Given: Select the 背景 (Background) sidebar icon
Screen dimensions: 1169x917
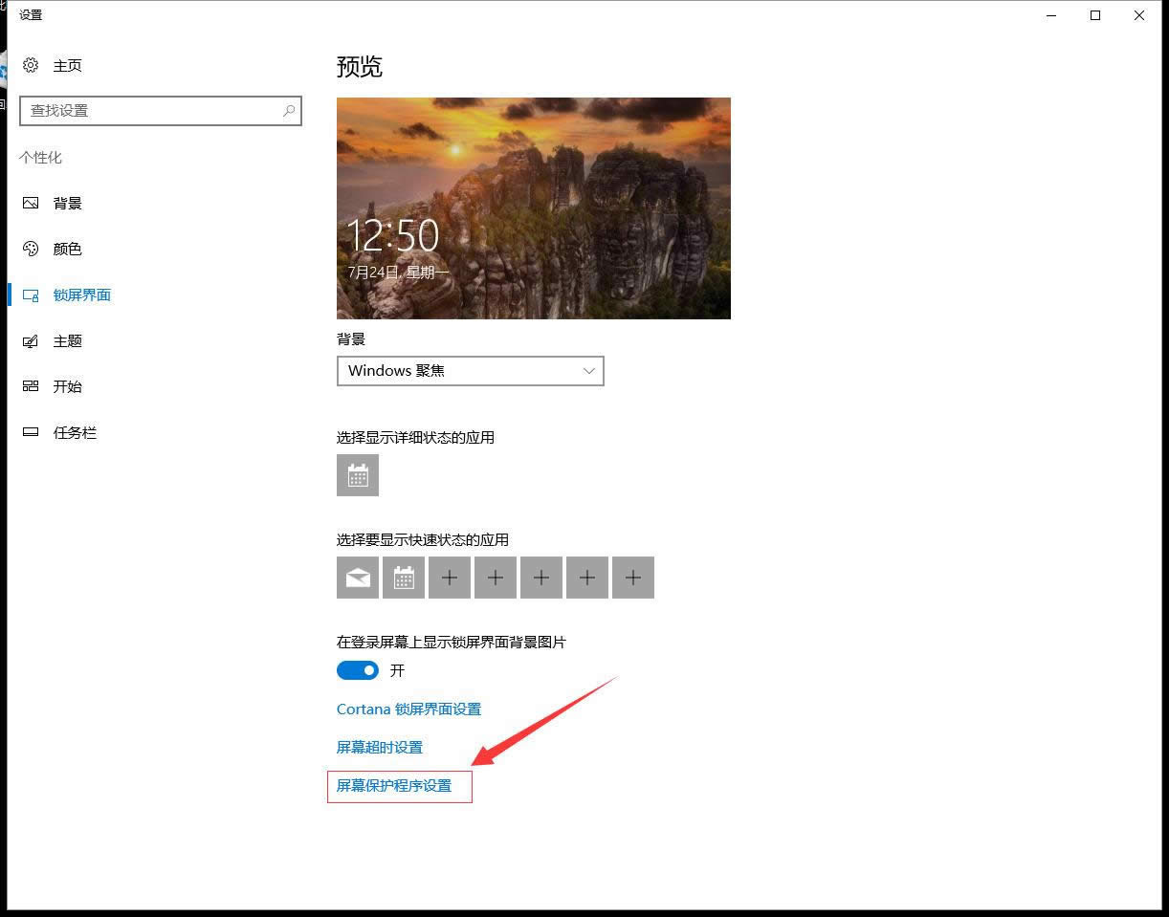Looking at the screenshot, I should (x=29, y=203).
